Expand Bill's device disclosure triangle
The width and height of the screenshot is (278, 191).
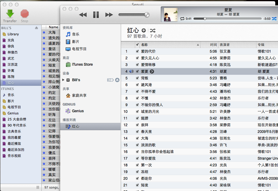point(63,80)
